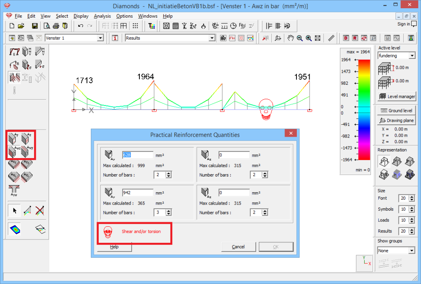Open Print preview icon

47,26
